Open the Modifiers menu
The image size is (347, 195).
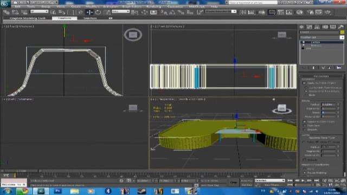point(92,6)
